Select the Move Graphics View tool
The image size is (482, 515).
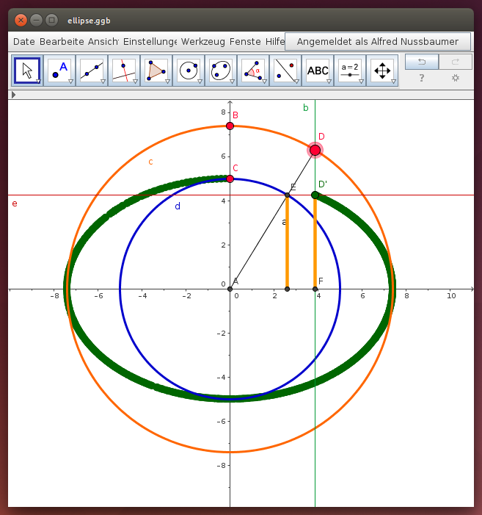click(382, 71)
